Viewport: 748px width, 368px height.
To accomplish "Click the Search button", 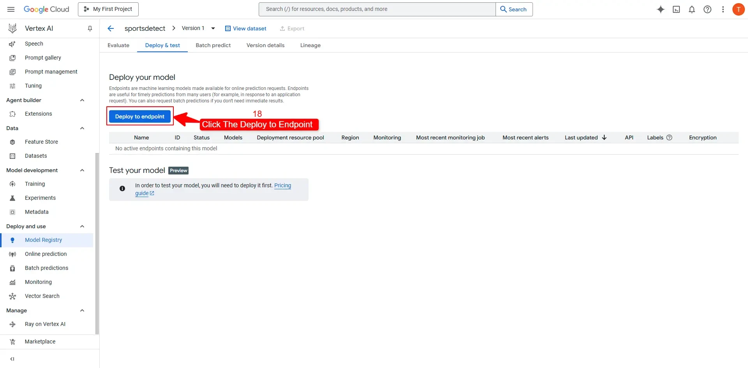I will coord(514,9).
